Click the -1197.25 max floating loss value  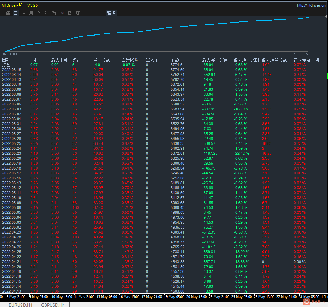(x=210, y=153)
